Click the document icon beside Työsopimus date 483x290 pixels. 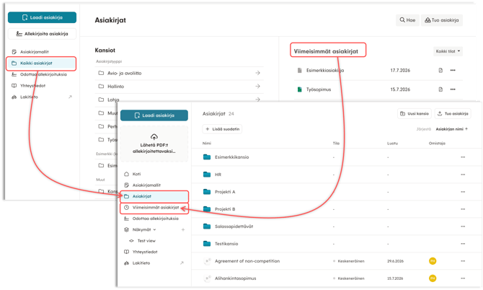(x=440, y=89)
